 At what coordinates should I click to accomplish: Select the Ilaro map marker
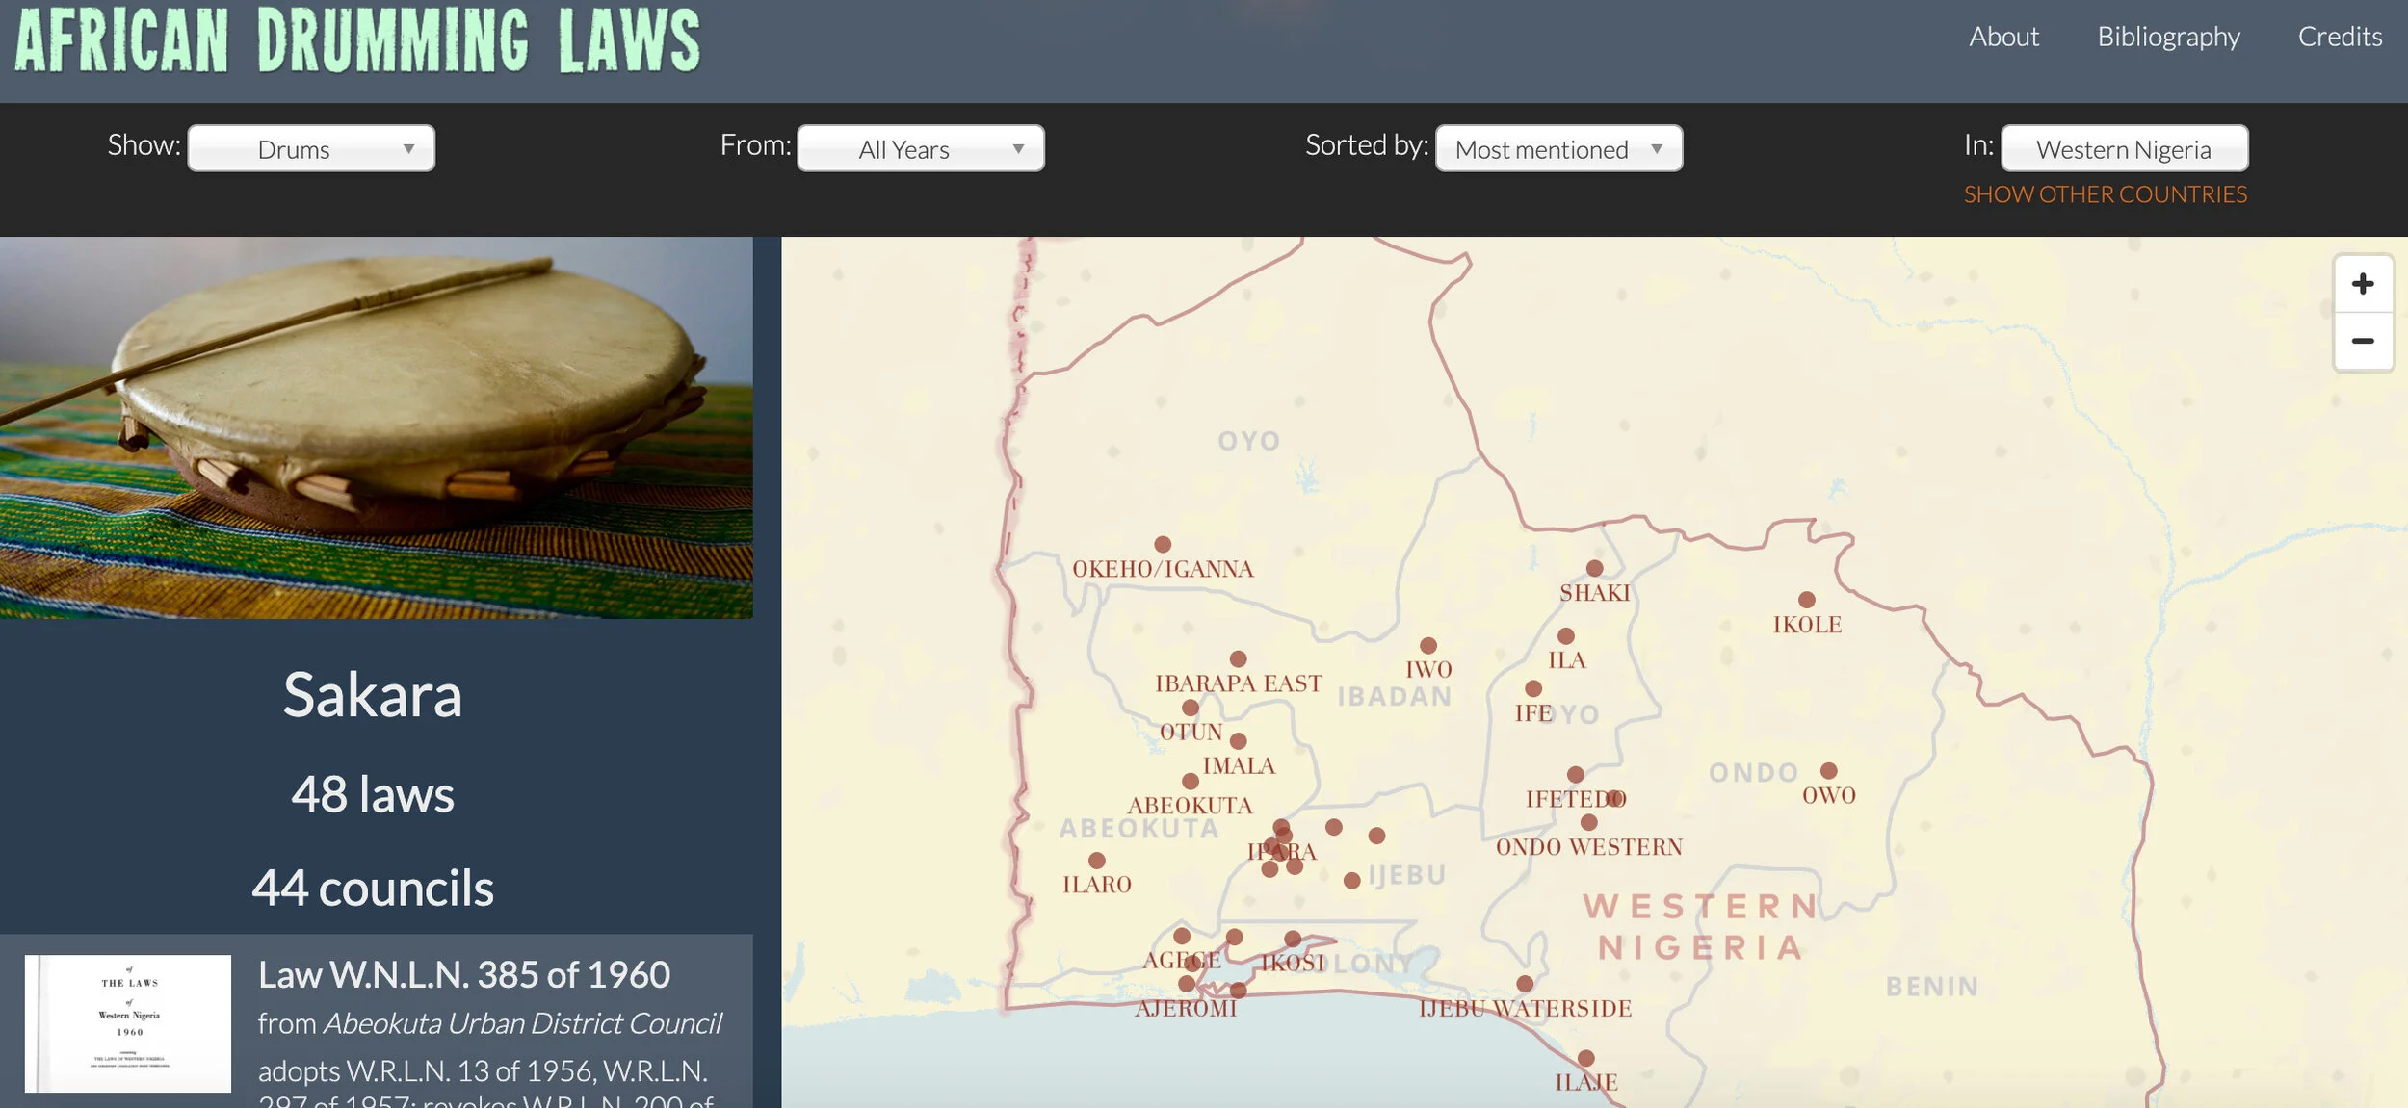(1097, 860)
